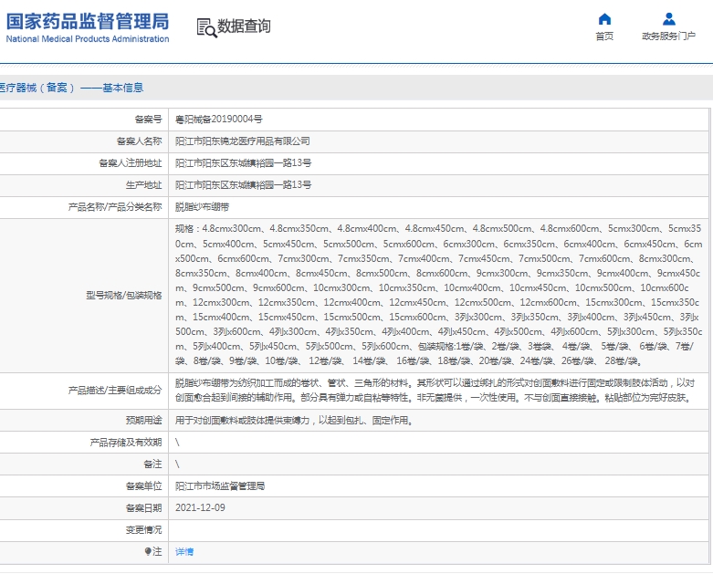Click the 备案人名称 label
Viewport: 713px width, 574px height.
139,141
